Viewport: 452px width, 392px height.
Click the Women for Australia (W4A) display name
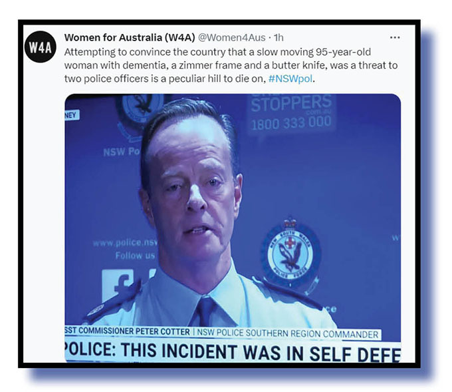130,37
